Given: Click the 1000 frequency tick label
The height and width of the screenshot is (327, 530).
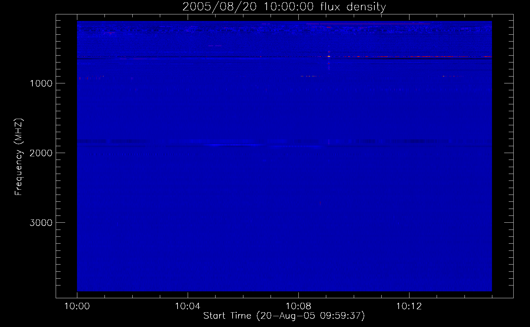Looking at the screenshot, I should tap(41, 83).
